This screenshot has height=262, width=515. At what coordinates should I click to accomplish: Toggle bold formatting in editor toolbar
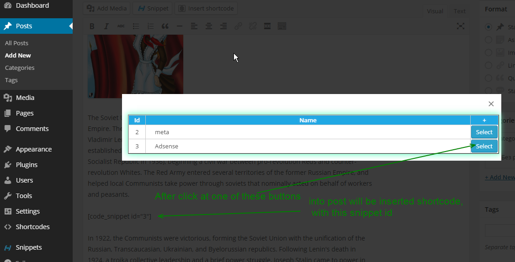point(92,26)
